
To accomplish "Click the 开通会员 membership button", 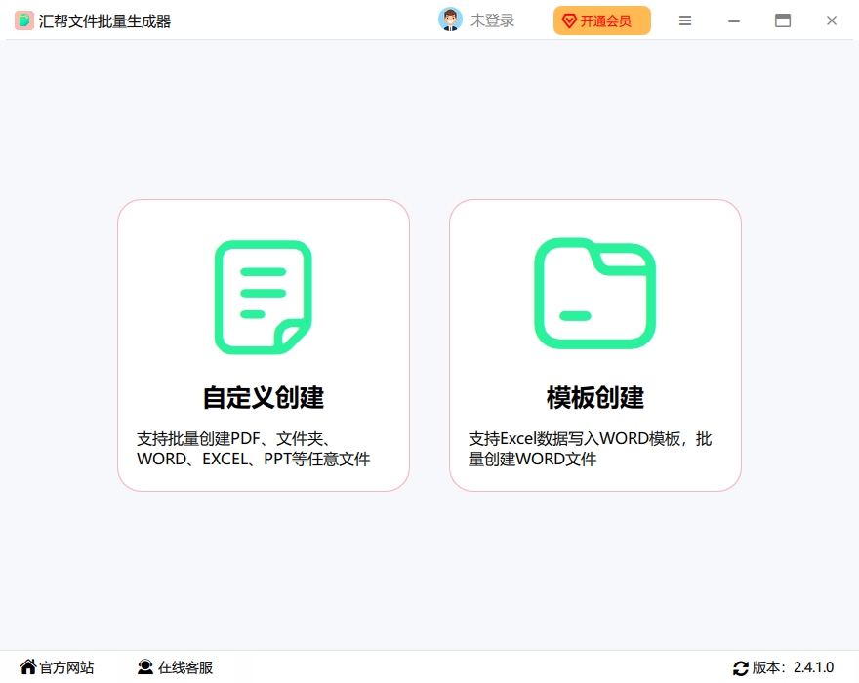I will tap(602, 20).
